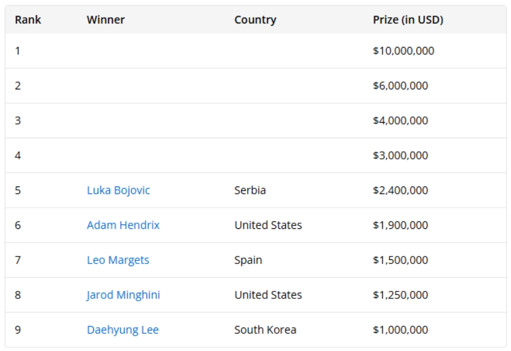Click the $1,250,000 prize cell
The width and height of the screenshot is (511, 351).
coord(401,295)
